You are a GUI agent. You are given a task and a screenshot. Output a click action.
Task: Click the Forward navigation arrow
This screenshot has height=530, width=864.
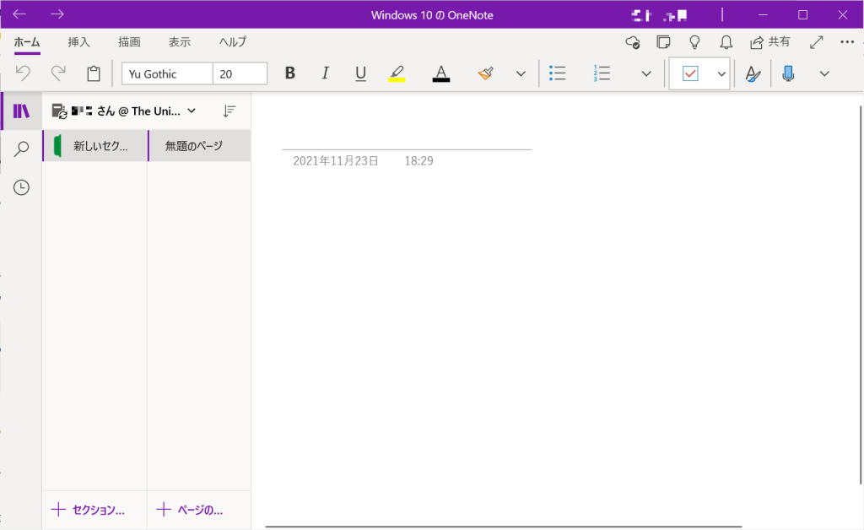coord(57,14)
